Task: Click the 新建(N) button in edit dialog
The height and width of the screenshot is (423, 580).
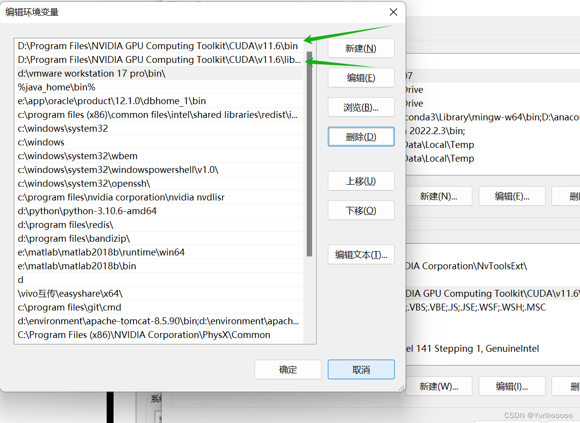Action: point(361,49)
